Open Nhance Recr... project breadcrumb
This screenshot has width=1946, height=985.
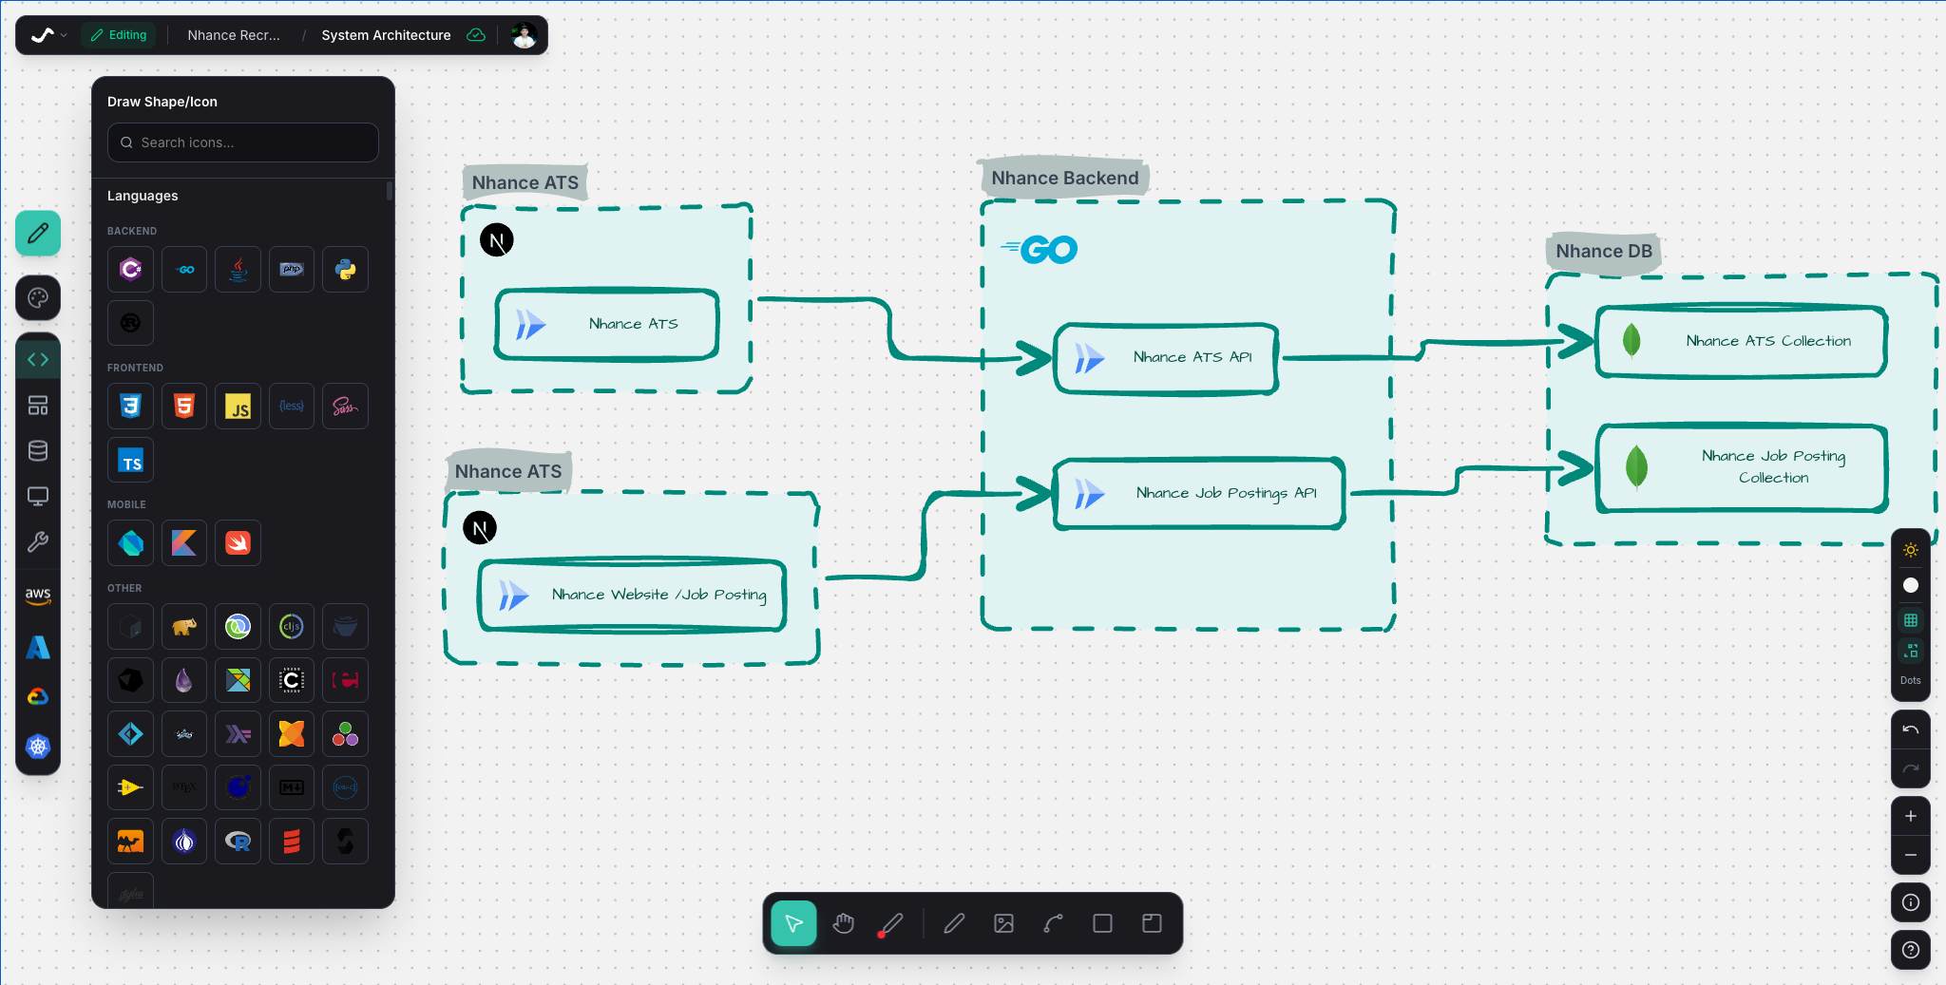point(234,35)
